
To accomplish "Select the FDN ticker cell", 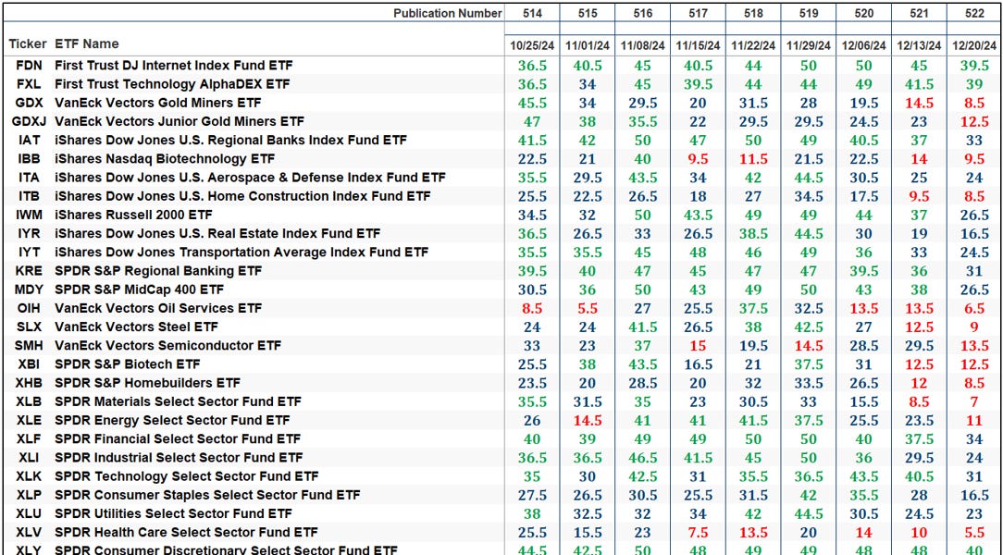I will [30, 66].
